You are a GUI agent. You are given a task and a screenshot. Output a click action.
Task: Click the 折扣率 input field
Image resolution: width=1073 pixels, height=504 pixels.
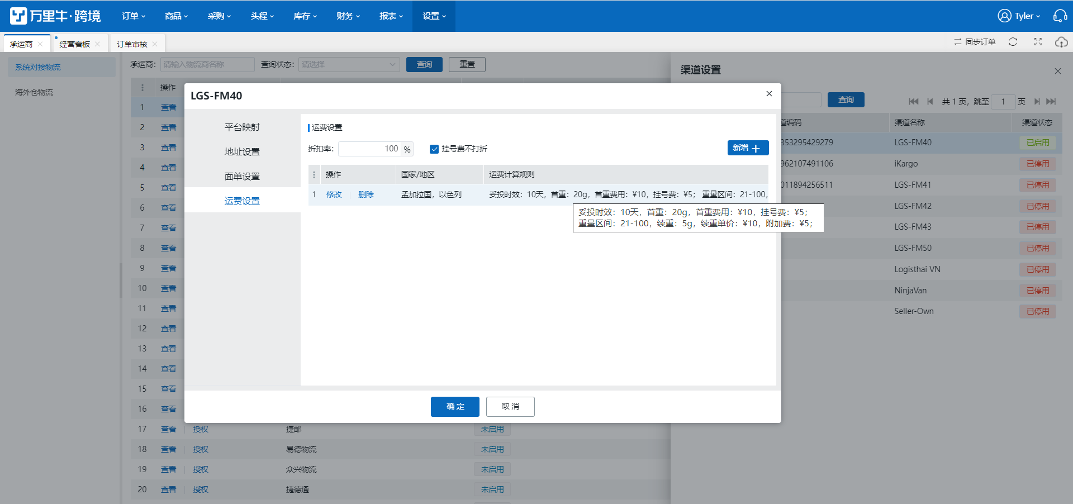(369, 149)
